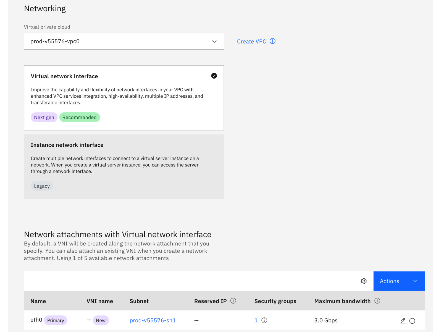Click the Maximum bandwidth info icon
This screenshot has width=433, height=332.
tap(377, 301)
